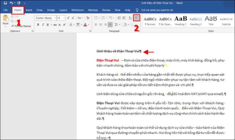235x140 pixels.
Task: Switch to the Mailings ribbon tab
Action: (x=93, y=10)
